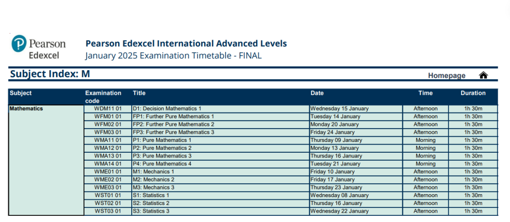Click the Duration column header
This screenshot has height=222, width=510.
473,93
